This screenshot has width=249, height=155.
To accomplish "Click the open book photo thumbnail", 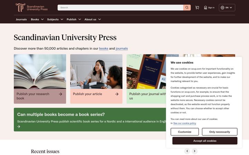I will click(x=40, y=72).
